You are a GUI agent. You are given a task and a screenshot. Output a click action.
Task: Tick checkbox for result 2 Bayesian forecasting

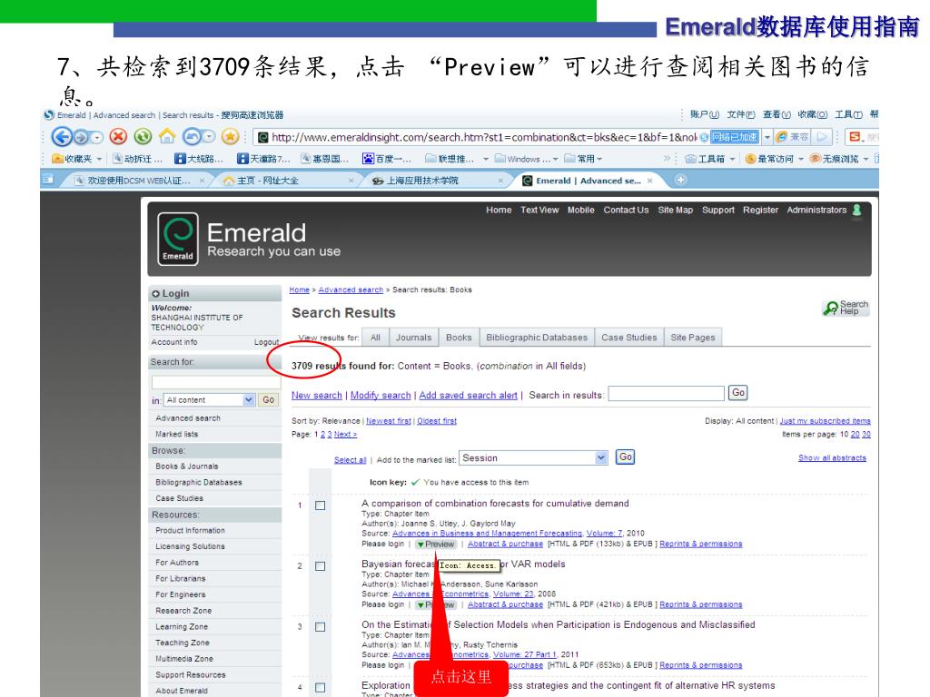(x=321, y=566)
